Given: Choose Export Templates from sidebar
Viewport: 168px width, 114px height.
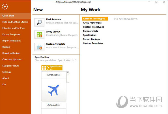Looking at the screenshot, I should pyautogui.click(x=15, y=35).
